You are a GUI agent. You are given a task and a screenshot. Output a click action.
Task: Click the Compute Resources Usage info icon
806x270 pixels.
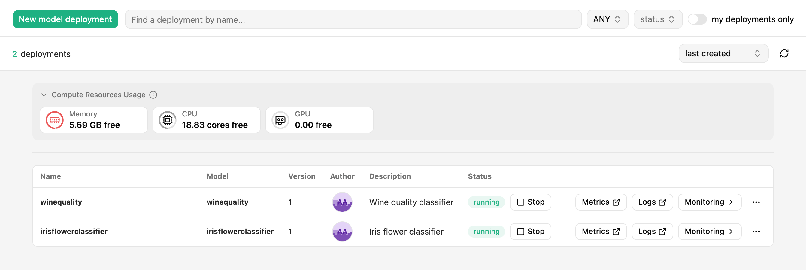(x=153, y=95)
